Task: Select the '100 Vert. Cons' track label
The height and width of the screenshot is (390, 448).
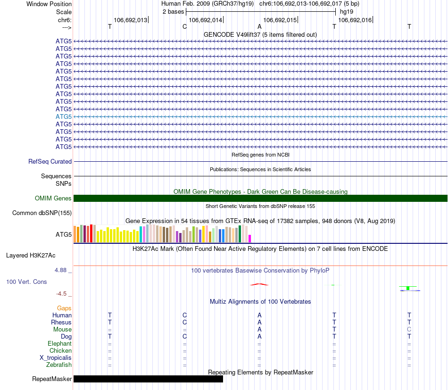Action: (26, 282)
